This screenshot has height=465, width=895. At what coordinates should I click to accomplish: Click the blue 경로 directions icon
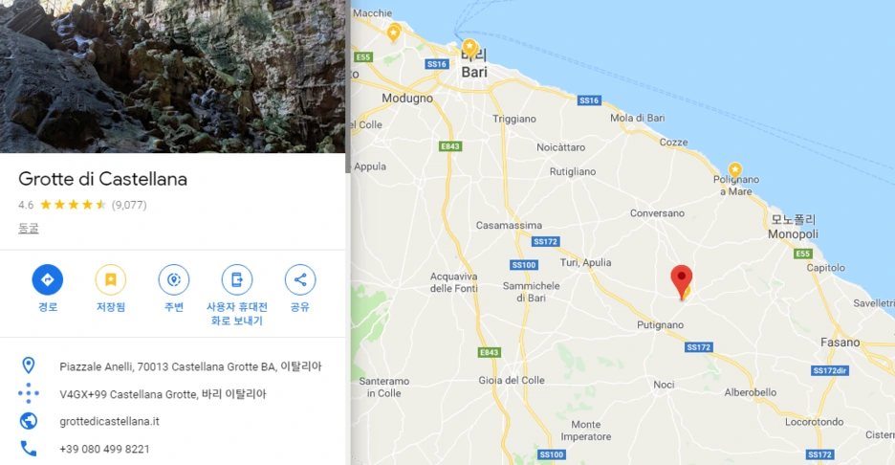(x=48, y=279)
